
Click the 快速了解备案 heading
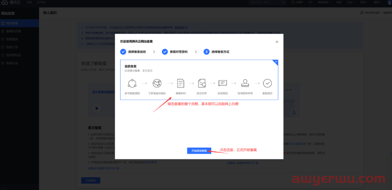point(94,63)
